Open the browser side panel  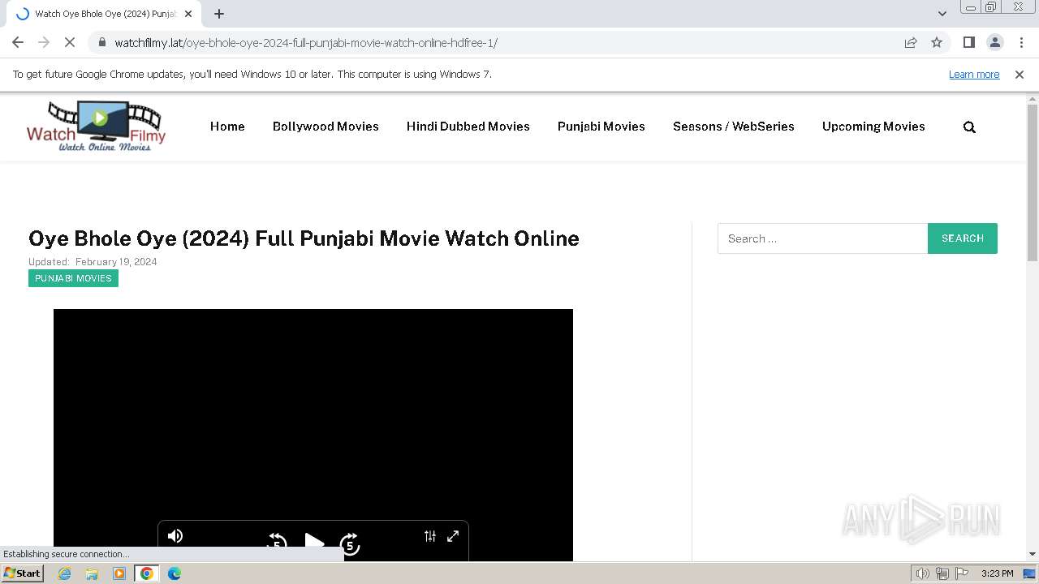(968, 42)
